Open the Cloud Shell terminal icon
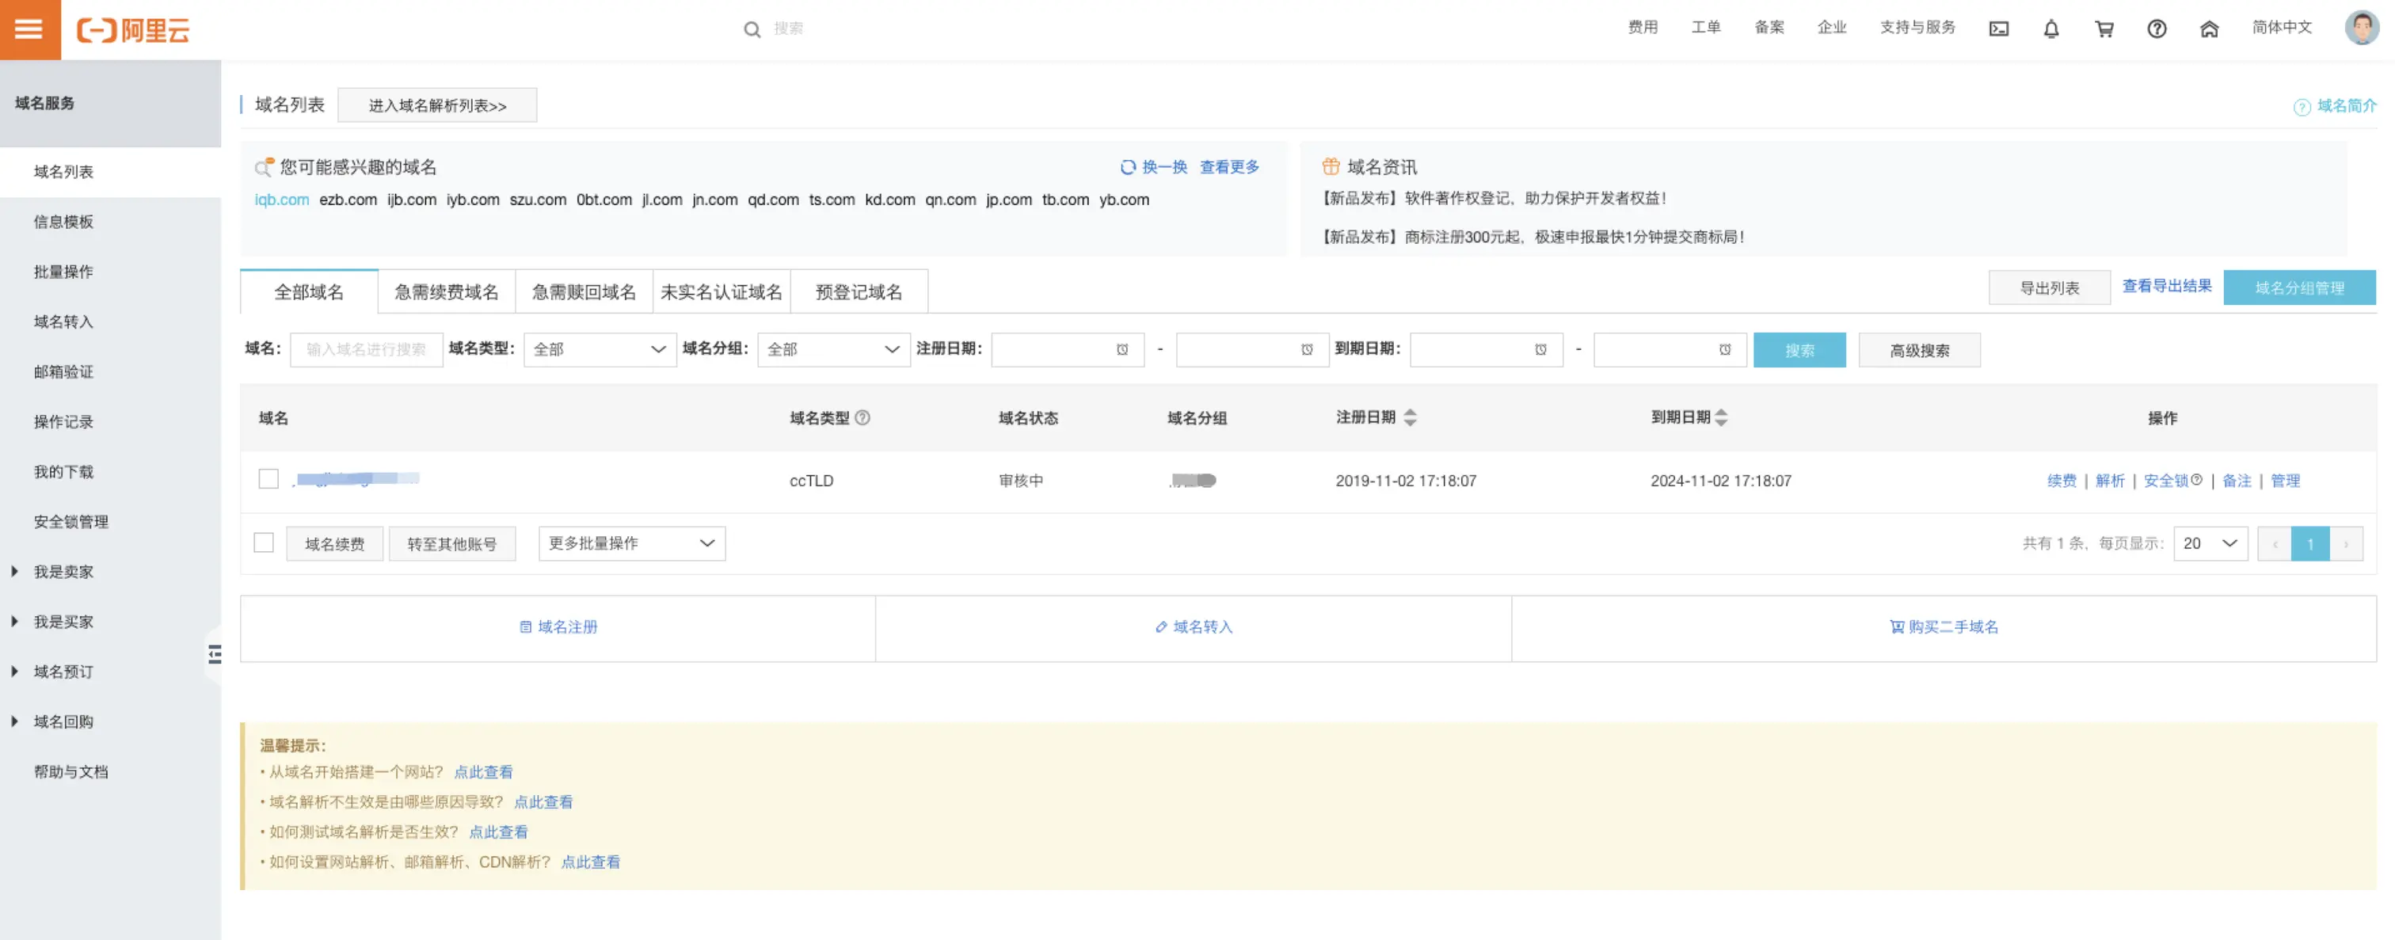This screenshot has height=940, width=2395. pos(1998,29)
